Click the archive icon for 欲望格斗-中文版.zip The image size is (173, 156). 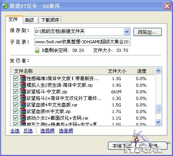coord(23,91)
